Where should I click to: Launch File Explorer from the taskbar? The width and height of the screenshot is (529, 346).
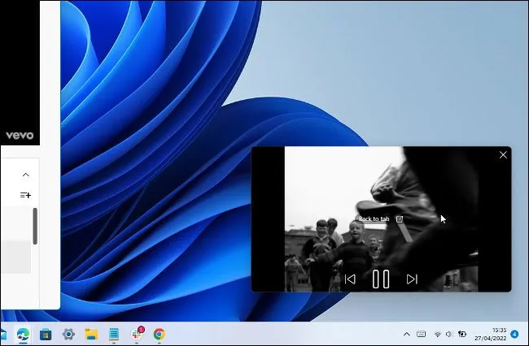click(92, 334)
